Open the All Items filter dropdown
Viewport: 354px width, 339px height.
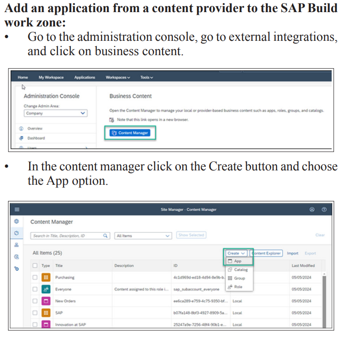tap(143, 236)
